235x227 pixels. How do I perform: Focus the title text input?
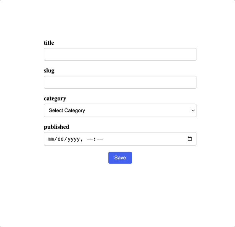click(x=120, y=54)
